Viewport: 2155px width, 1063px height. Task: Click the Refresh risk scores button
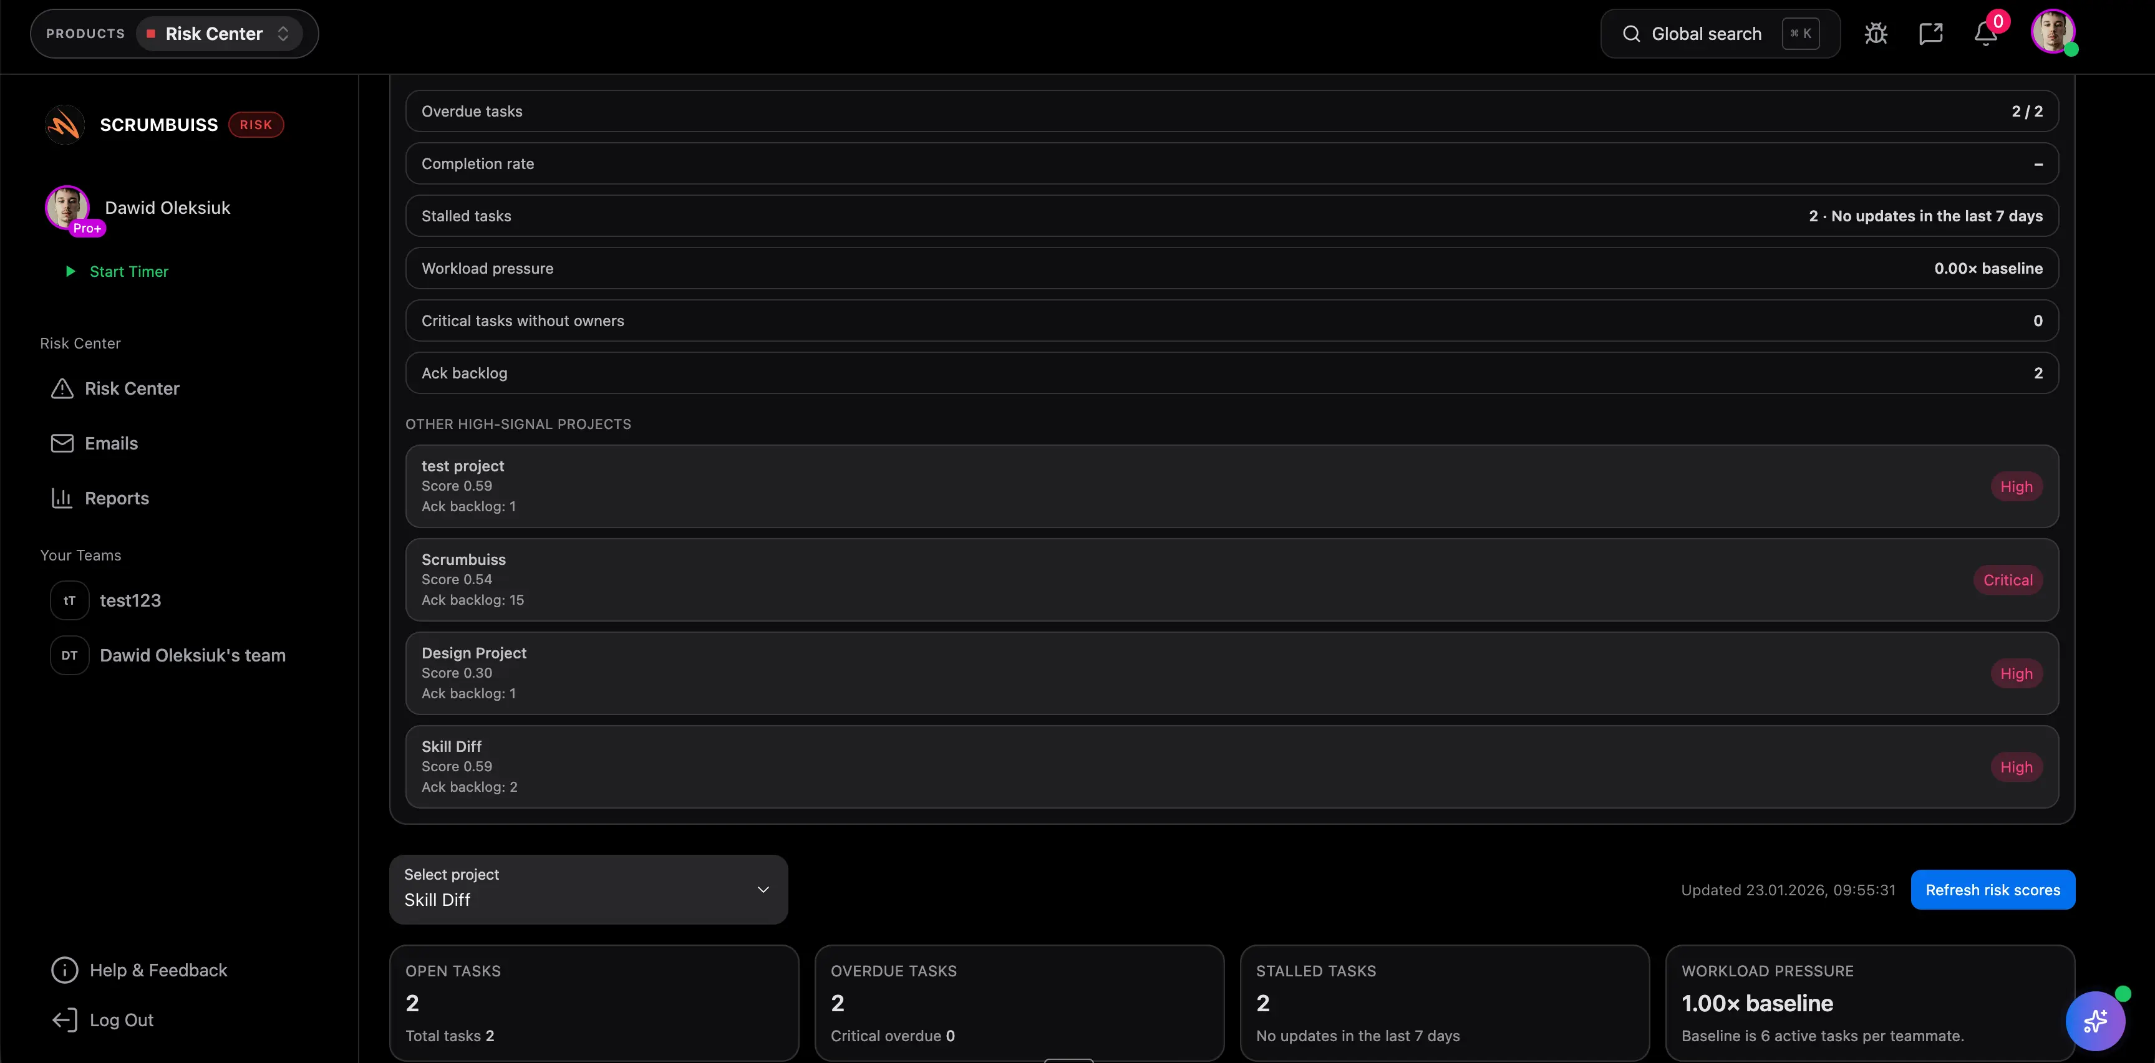(1993, 890)
